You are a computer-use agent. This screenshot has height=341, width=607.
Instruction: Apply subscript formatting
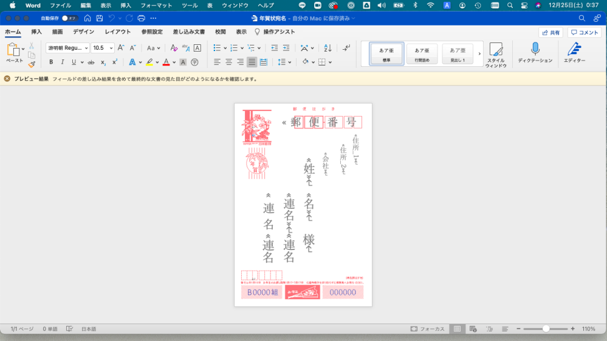pos(103,62)
